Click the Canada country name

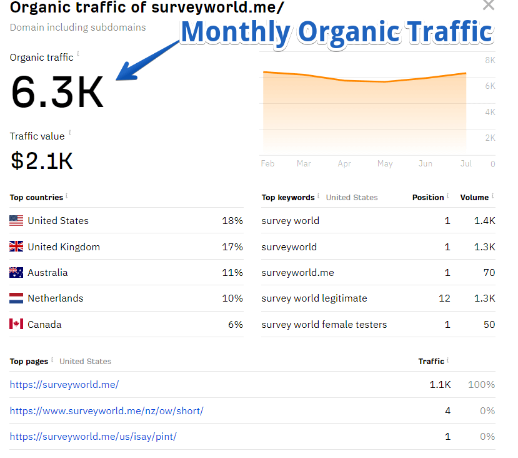(44, 324)
